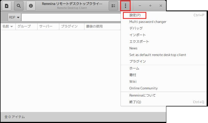The height and width of the screenshot is (123, 208).
Task: Open the RDP protocol dropdown
Action: point(15,17)
